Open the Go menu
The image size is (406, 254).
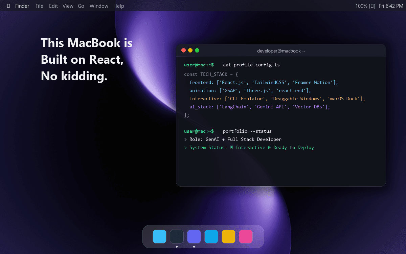pos(81,6)
